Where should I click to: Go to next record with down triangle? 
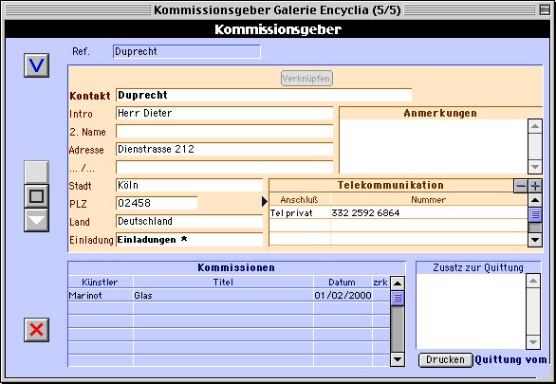36,220
